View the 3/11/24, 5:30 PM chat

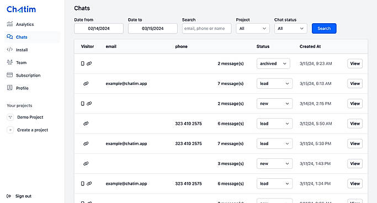(355, 143)
